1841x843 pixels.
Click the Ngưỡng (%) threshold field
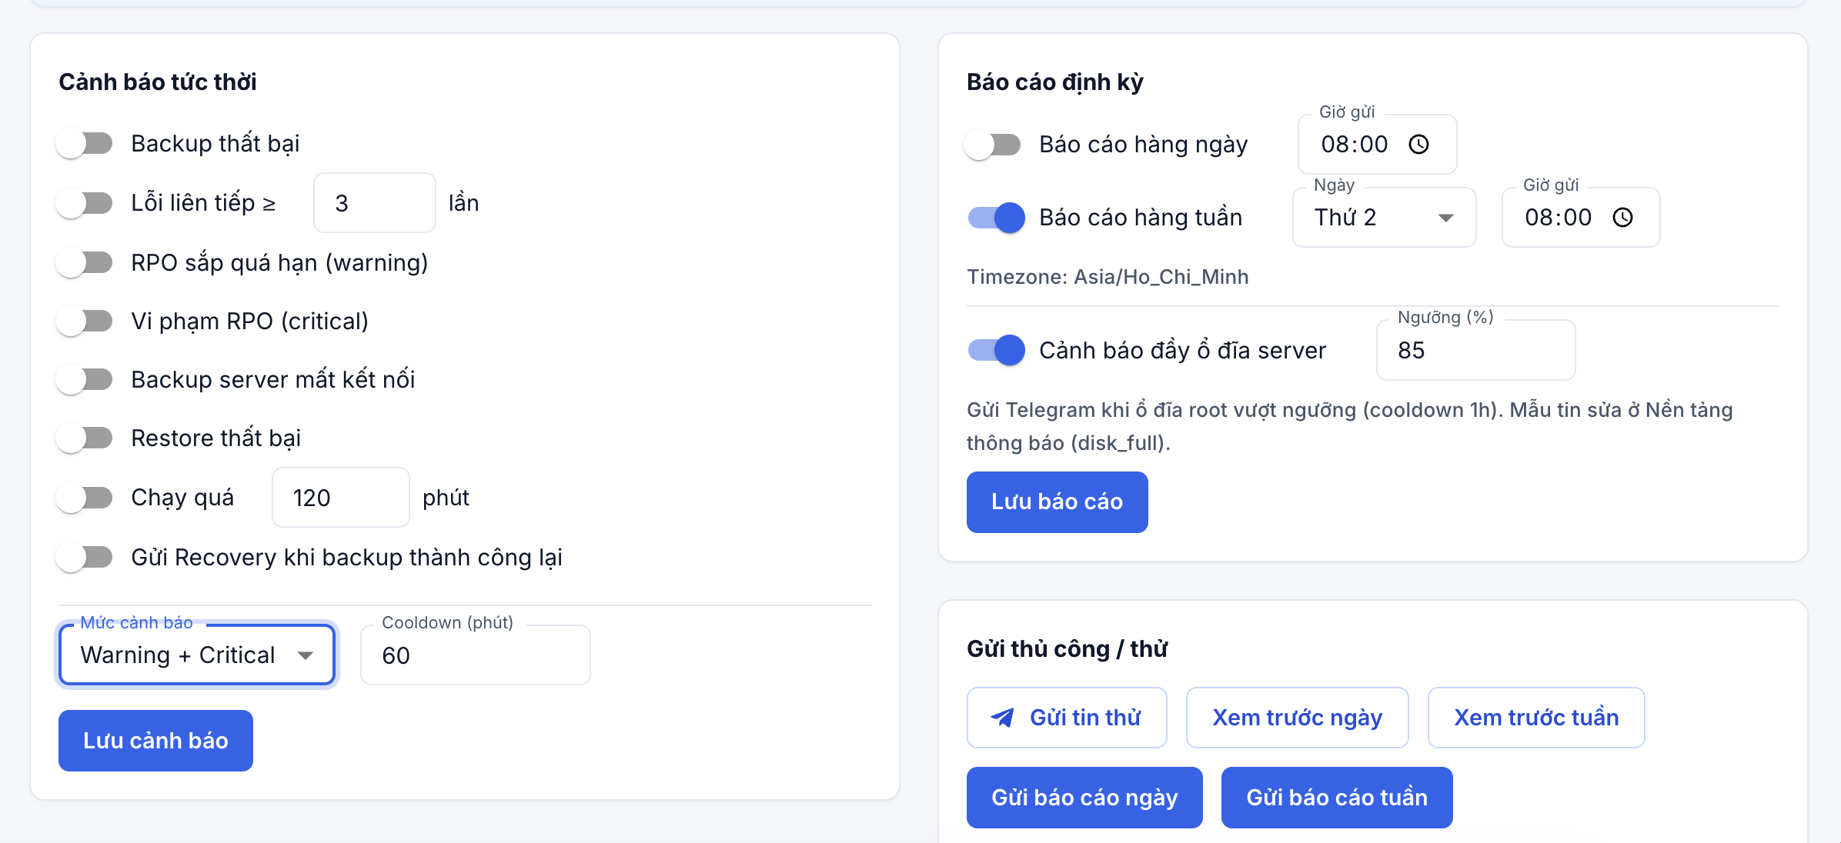(1475, 350)
